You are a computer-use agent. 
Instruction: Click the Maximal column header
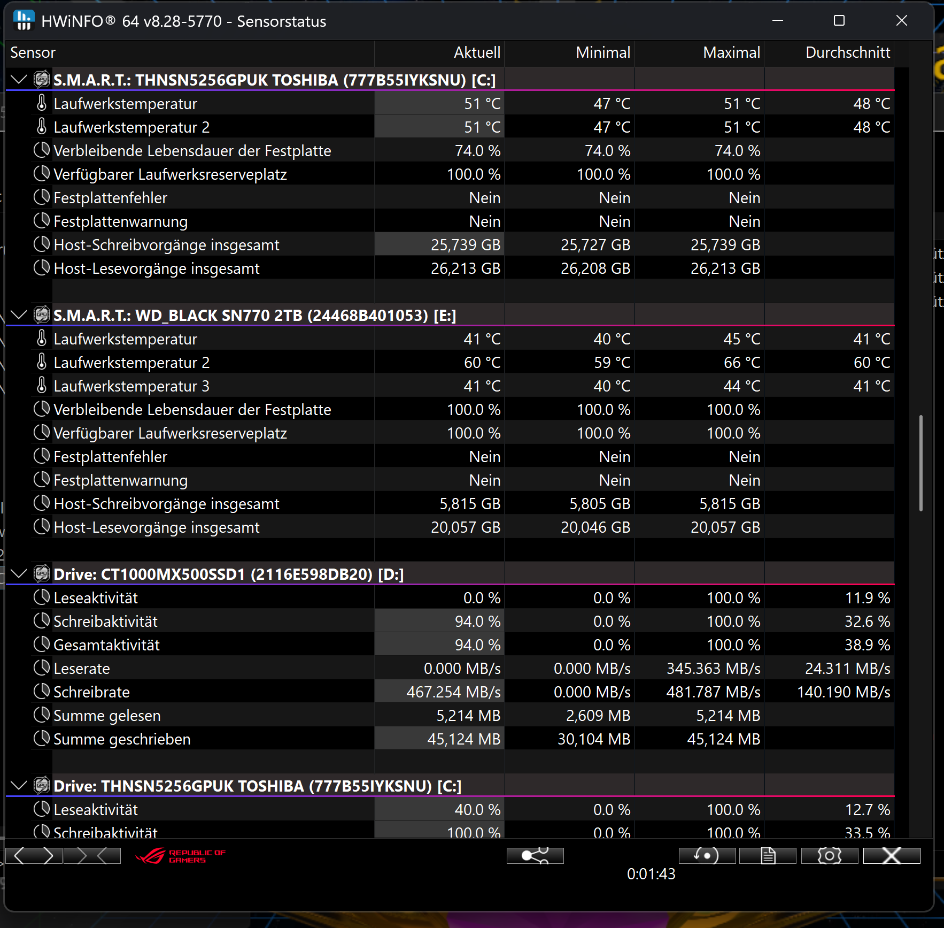pyautogui.click(x=699, y=52)
